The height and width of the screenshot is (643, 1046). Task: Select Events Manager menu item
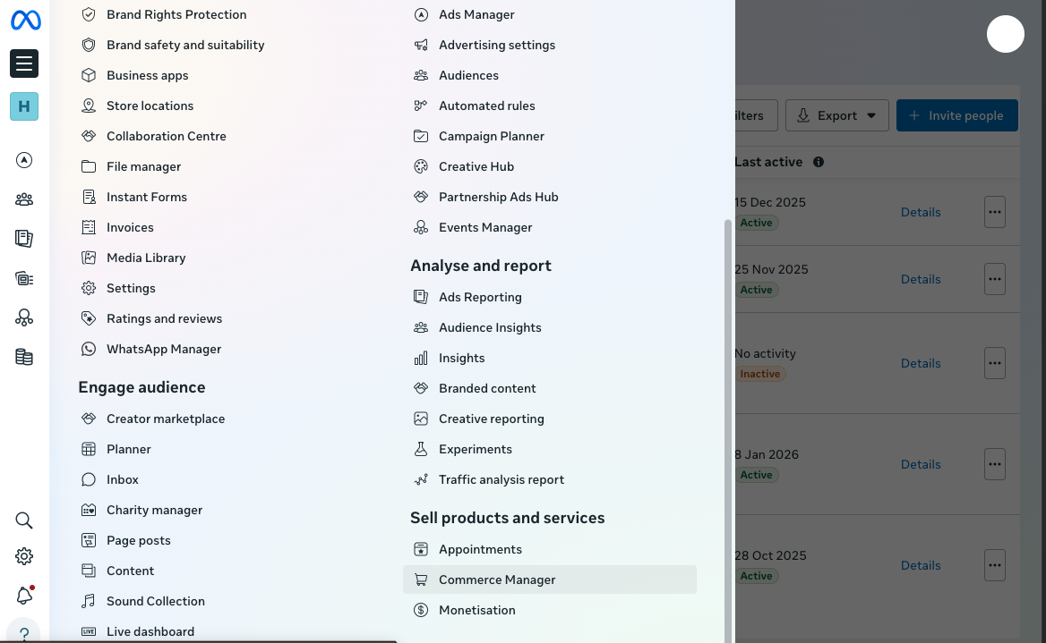485,227
